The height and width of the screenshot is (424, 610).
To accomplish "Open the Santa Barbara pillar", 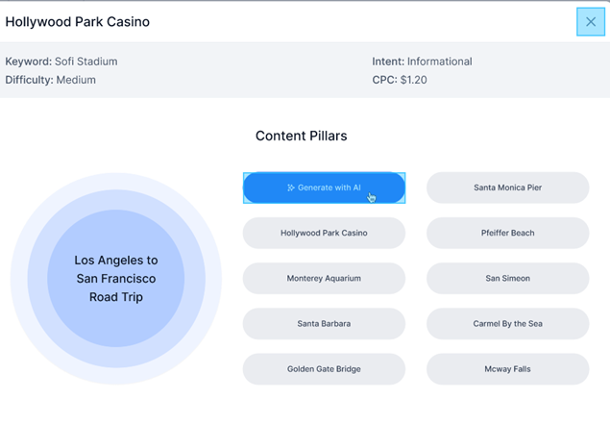I will tap(324, 324).
